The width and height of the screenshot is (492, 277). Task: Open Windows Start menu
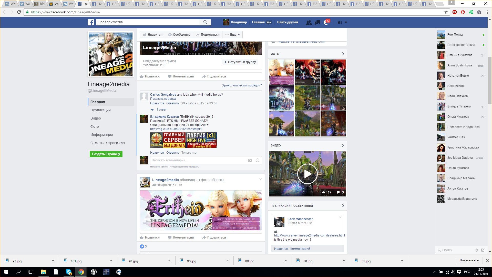click(x=6, y=272)
